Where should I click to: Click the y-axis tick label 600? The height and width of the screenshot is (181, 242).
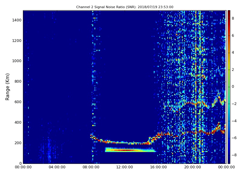pos(18,102)
